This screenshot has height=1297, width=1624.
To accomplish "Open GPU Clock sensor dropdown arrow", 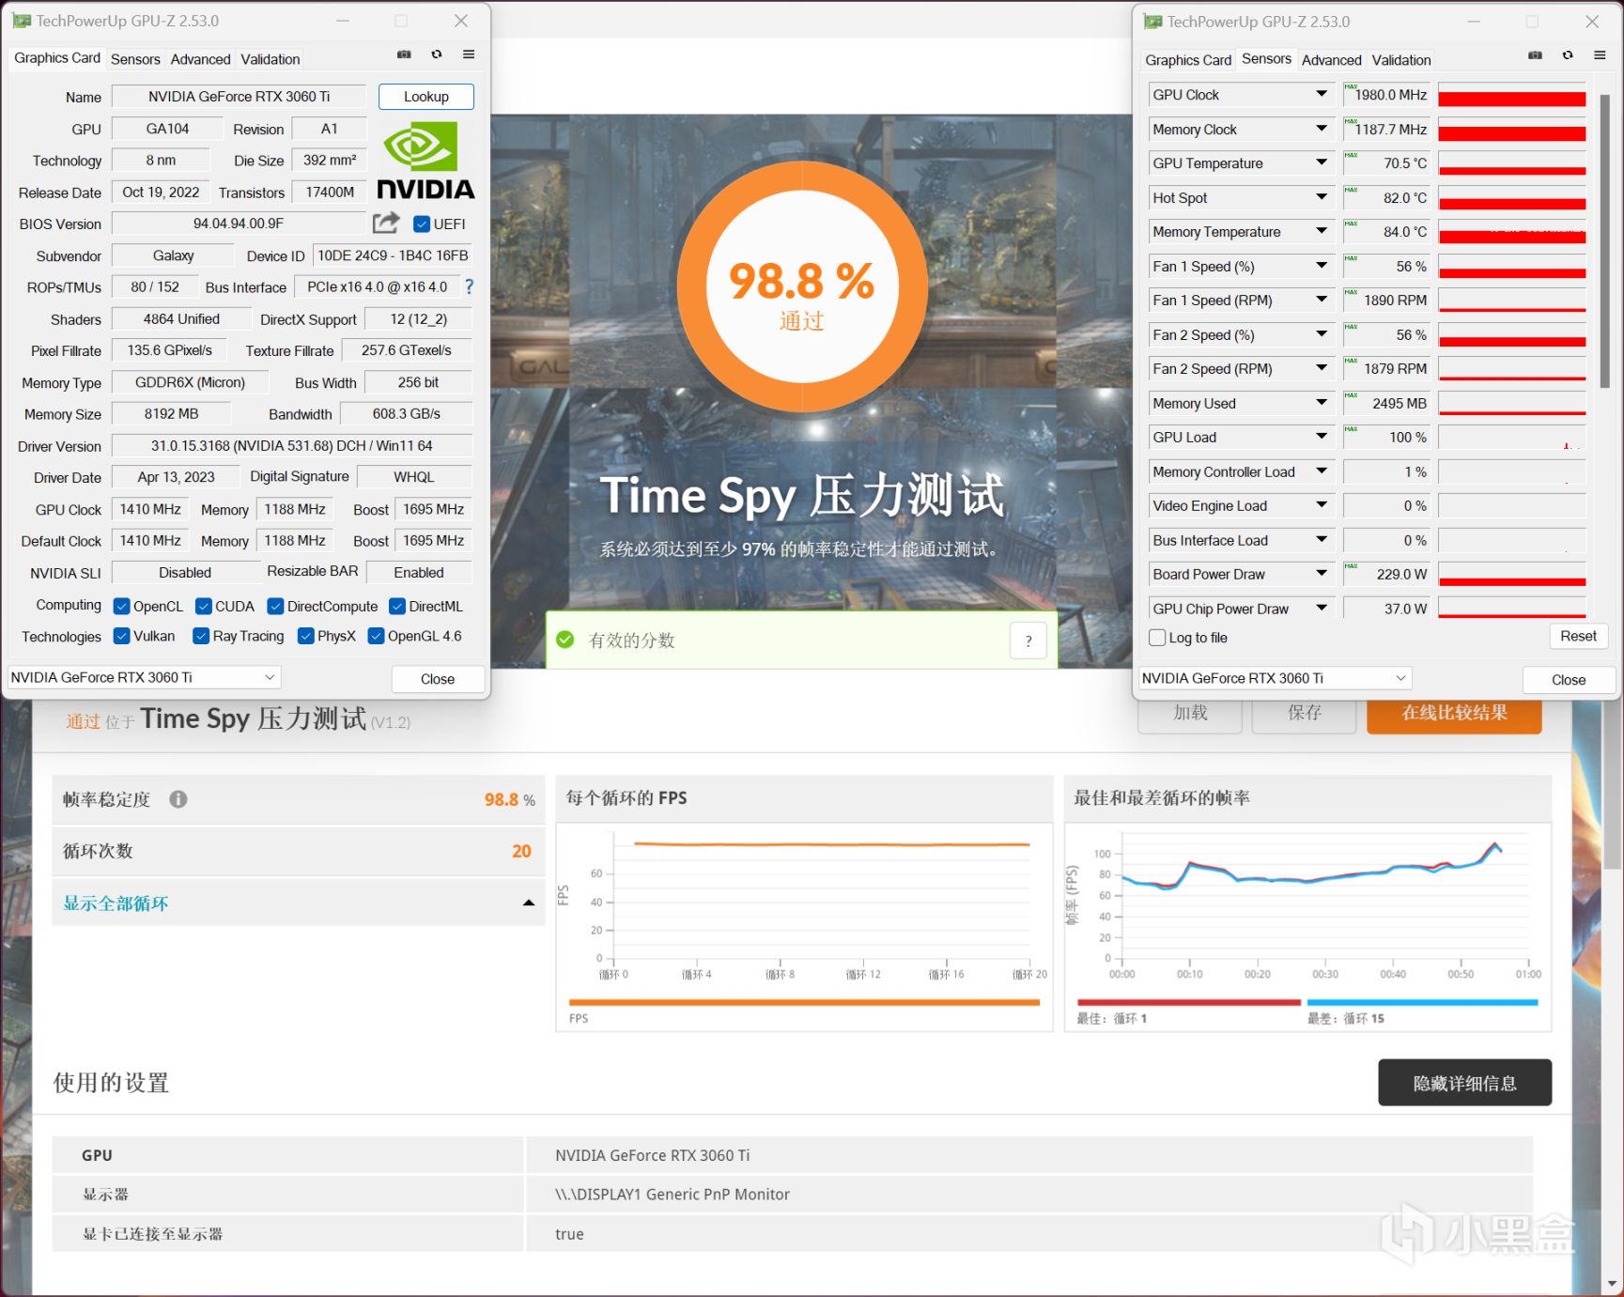I will [x=1321, y=94].
